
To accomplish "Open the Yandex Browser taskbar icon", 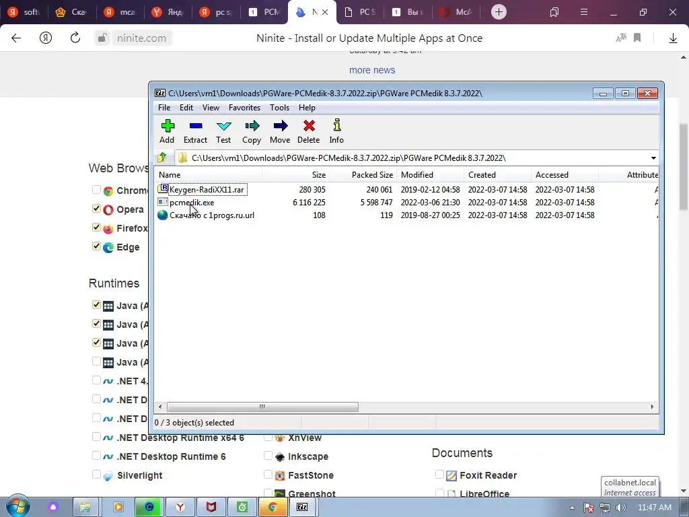I will pos(180,507).
